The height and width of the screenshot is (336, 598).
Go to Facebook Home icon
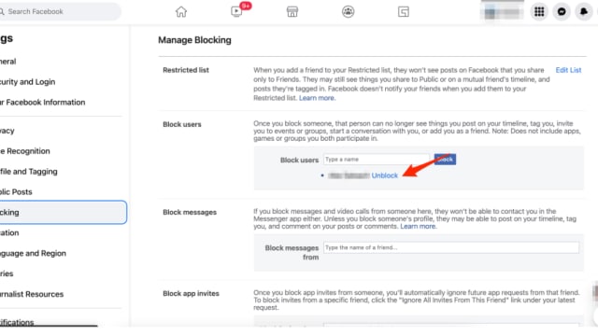click(181, 12)
